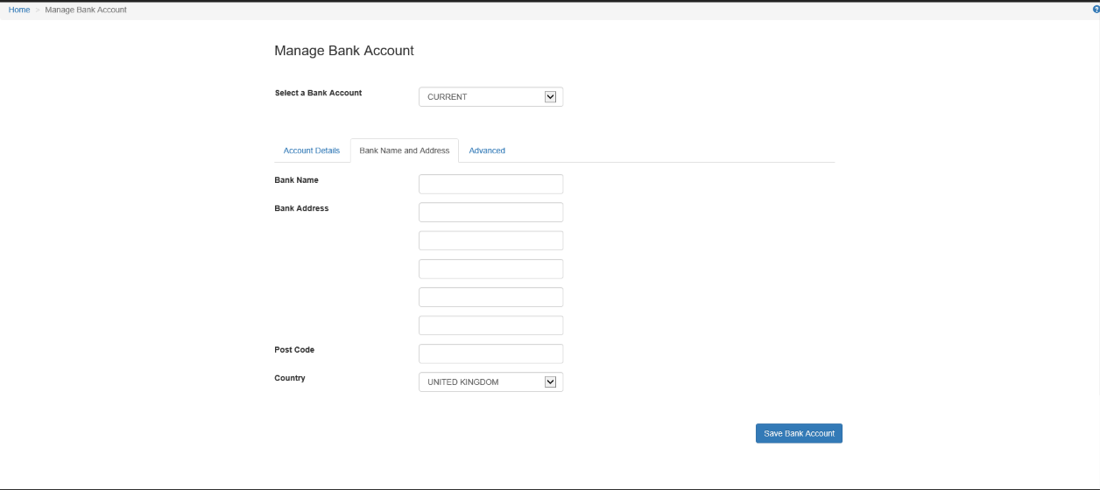Open the Advanced tab
Image resolution: width=1100 pixels, height=490 pixels.
coord(487,150)
